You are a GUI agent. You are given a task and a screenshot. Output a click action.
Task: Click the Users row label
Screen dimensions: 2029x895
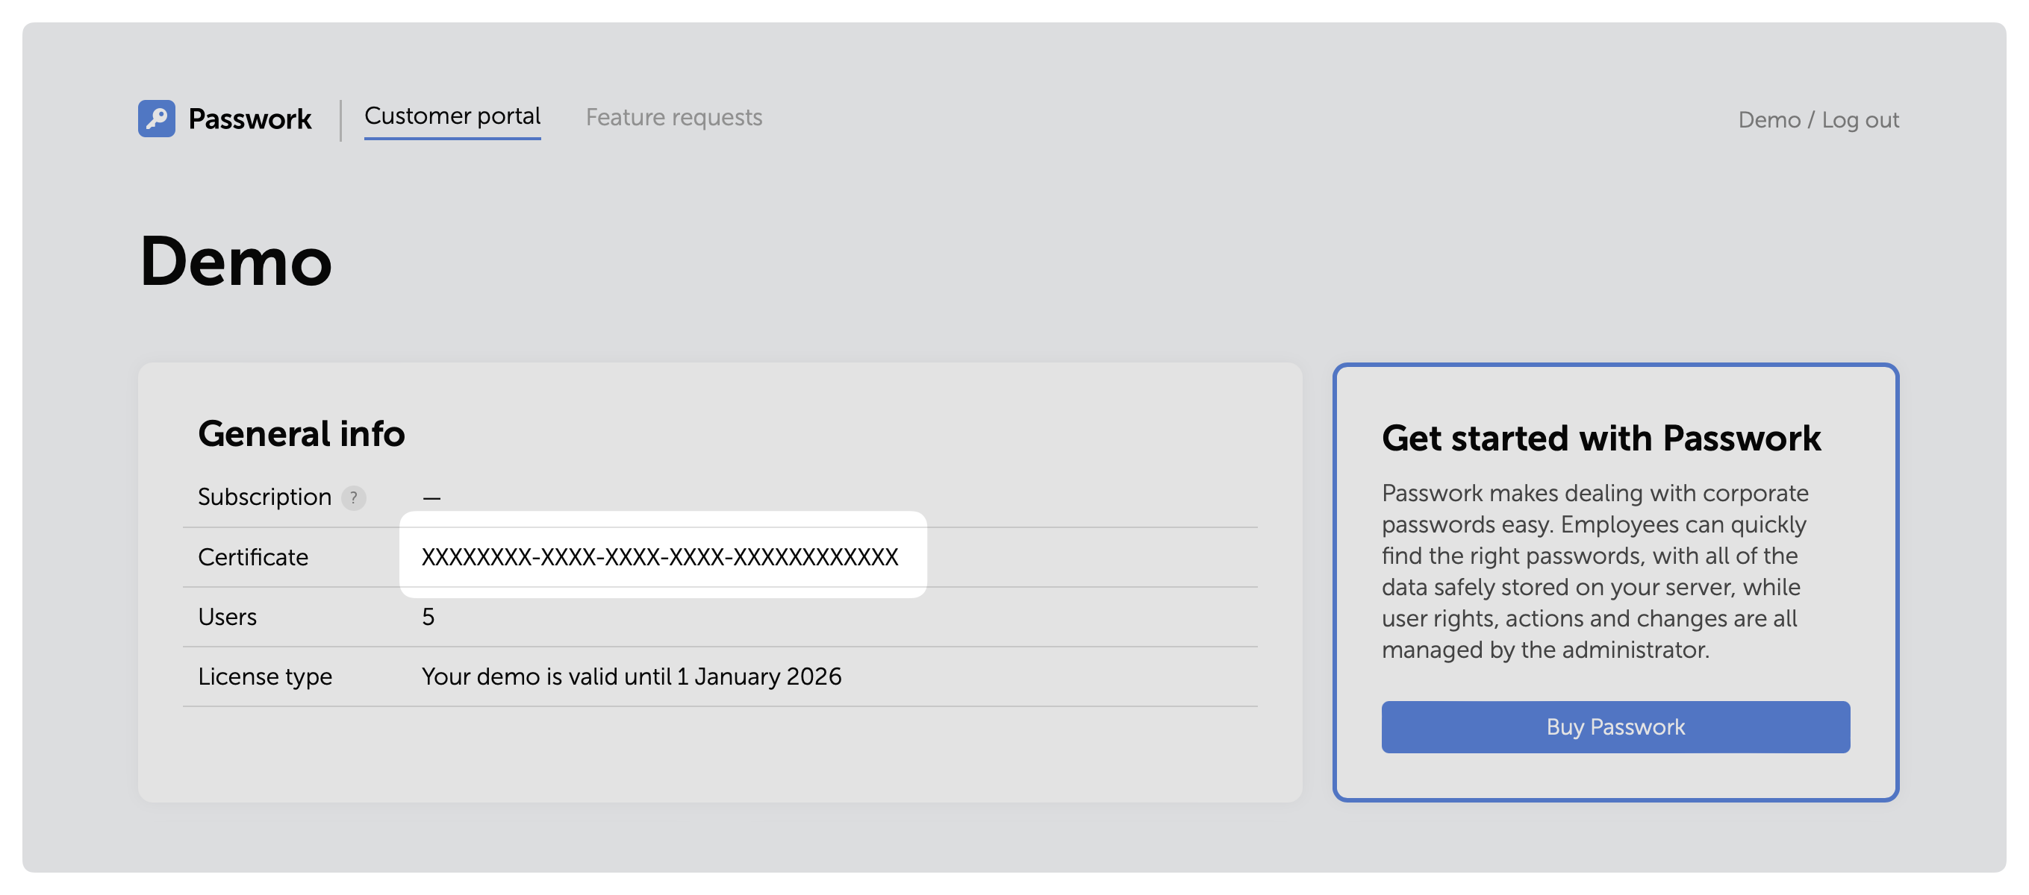[228, 617]
